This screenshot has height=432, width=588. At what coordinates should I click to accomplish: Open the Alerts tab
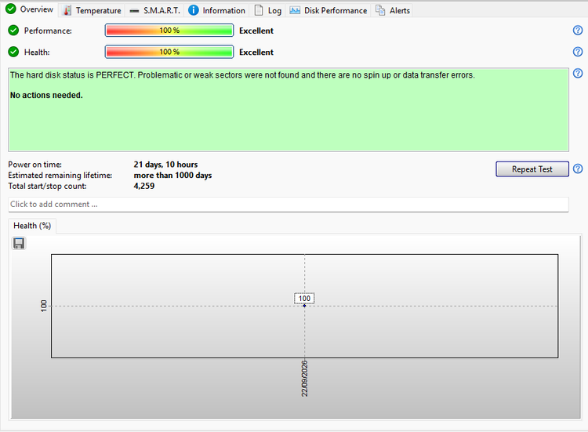393,10
